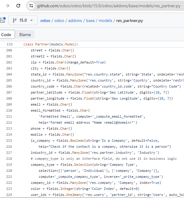Open the first 'odoo' breadcrumb link
The image size is (184, 198).
pos(45,20)
